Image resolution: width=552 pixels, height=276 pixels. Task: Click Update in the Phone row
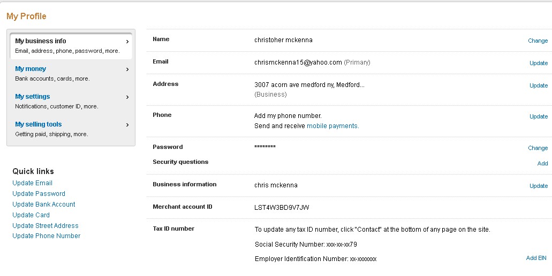(538, 116)
